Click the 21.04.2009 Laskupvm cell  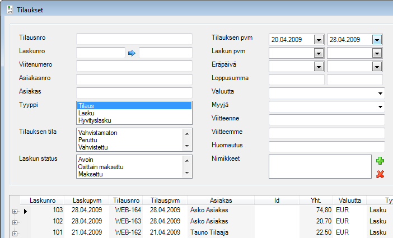(x=87, y=232)
